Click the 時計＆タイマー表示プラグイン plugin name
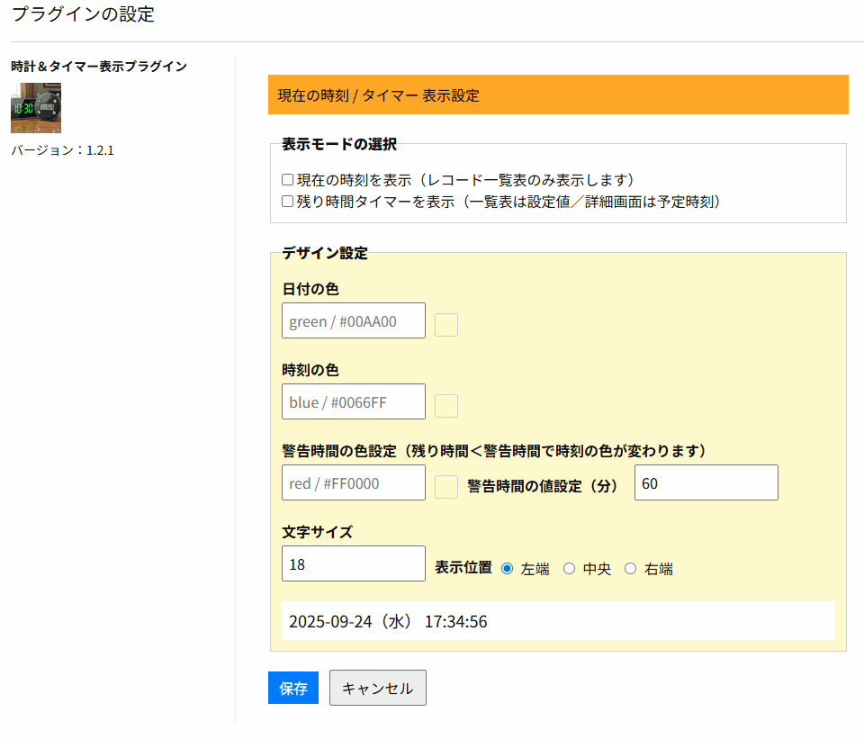This screenshot has width=864, height=739. click(99, 67)
